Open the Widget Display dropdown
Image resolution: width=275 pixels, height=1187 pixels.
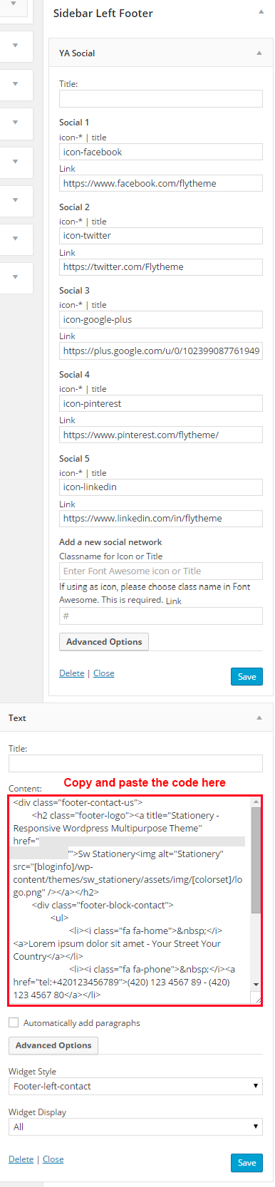tap(135, 1126)
